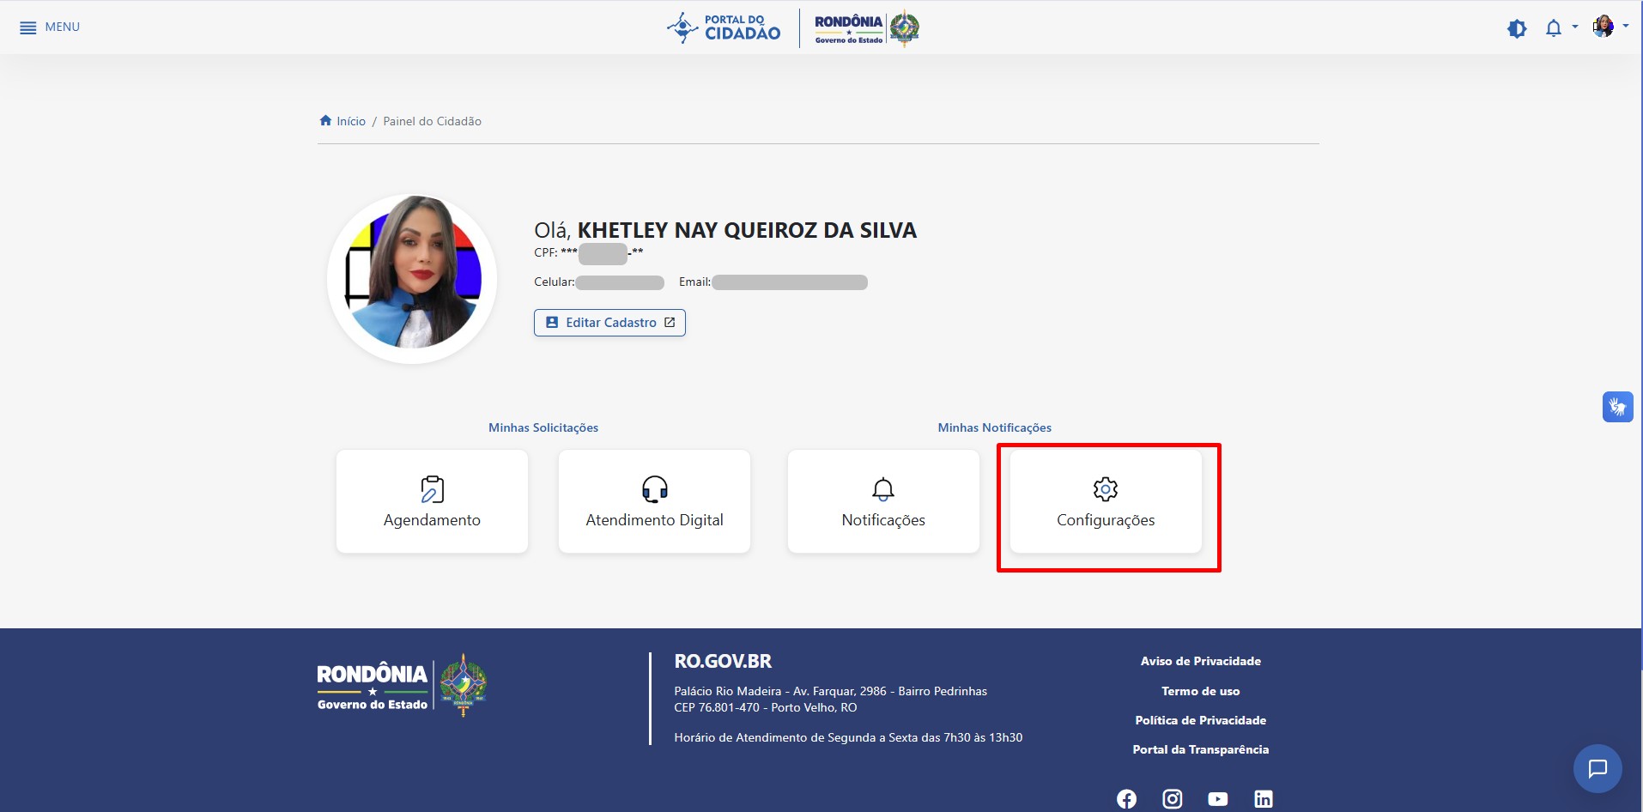Open Atendimento Digital card
Image resolution: width=1643 pixels, height=812 pixels.
click(654, 501)
